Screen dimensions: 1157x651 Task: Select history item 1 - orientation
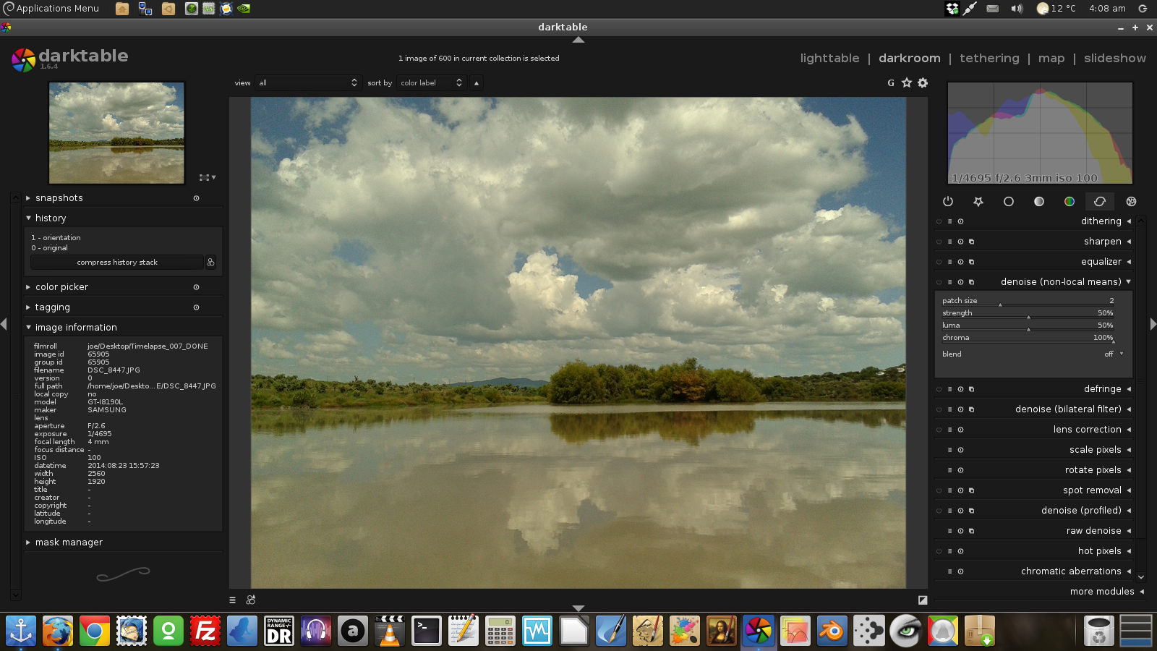tap(56, 238)
